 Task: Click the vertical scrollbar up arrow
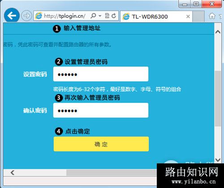(x=218, y=32)
